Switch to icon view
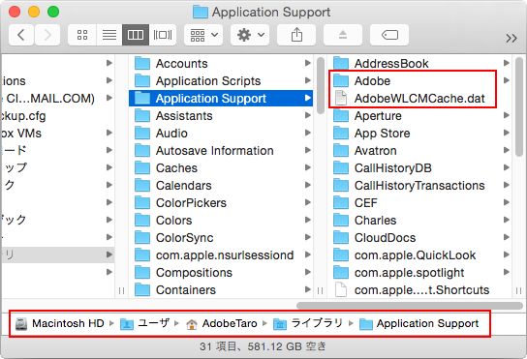This screenshot has width=527, height=359. (x=82, y=35)
